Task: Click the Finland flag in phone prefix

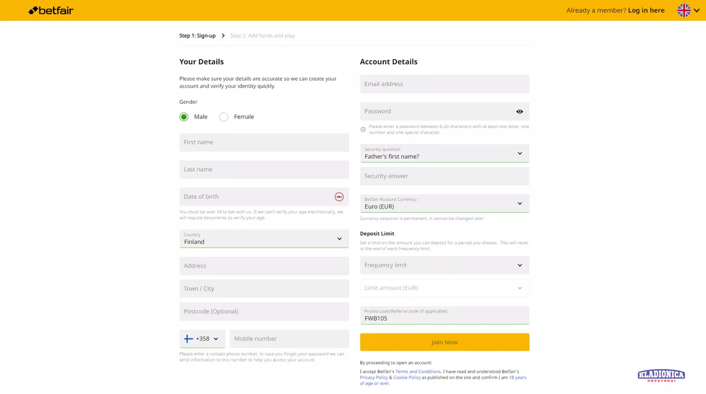Action: pyautogui.click(x=188, y=339)
